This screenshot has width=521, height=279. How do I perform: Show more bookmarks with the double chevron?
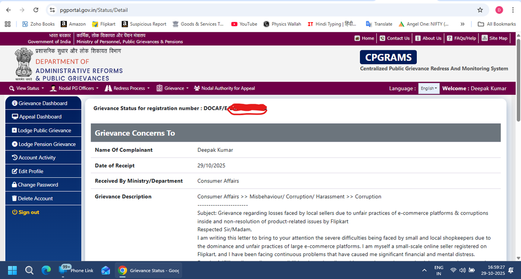click(x=463, y=24)
